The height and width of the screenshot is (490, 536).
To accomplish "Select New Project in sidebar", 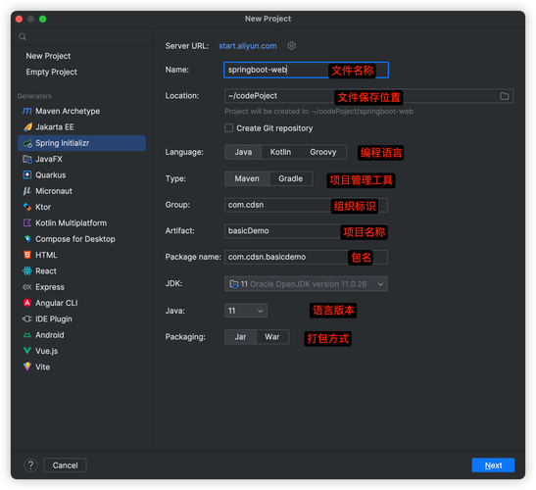I will 48,56.
